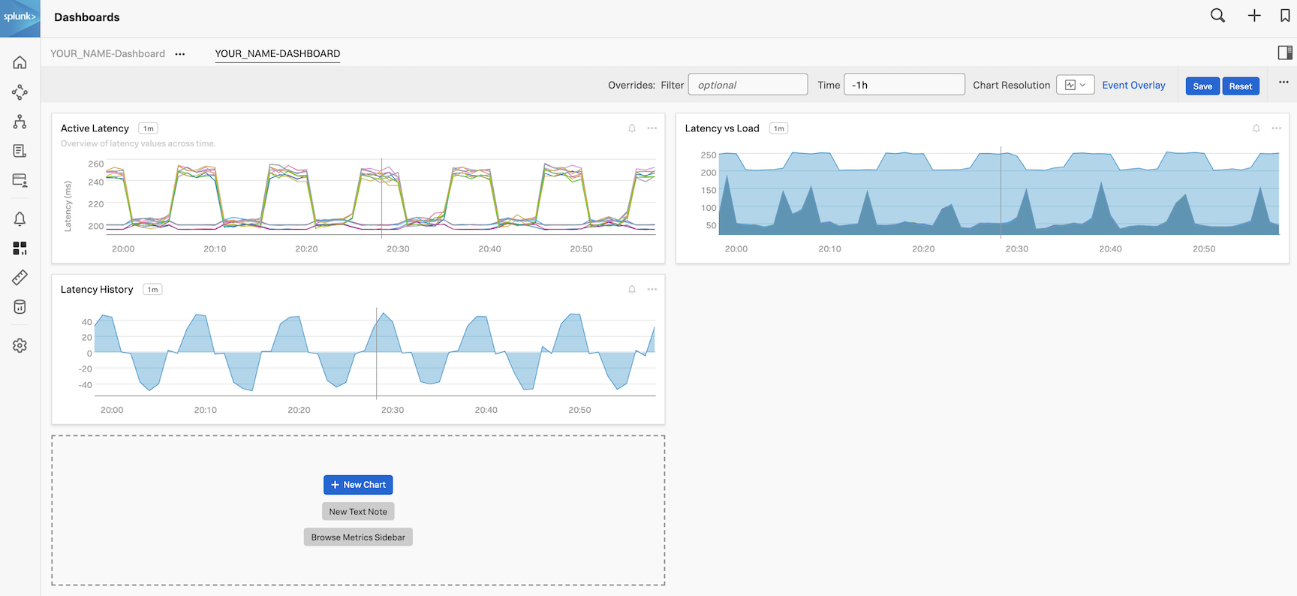
Task: Click the bookmark icon in top bar
Action: 1285,16
